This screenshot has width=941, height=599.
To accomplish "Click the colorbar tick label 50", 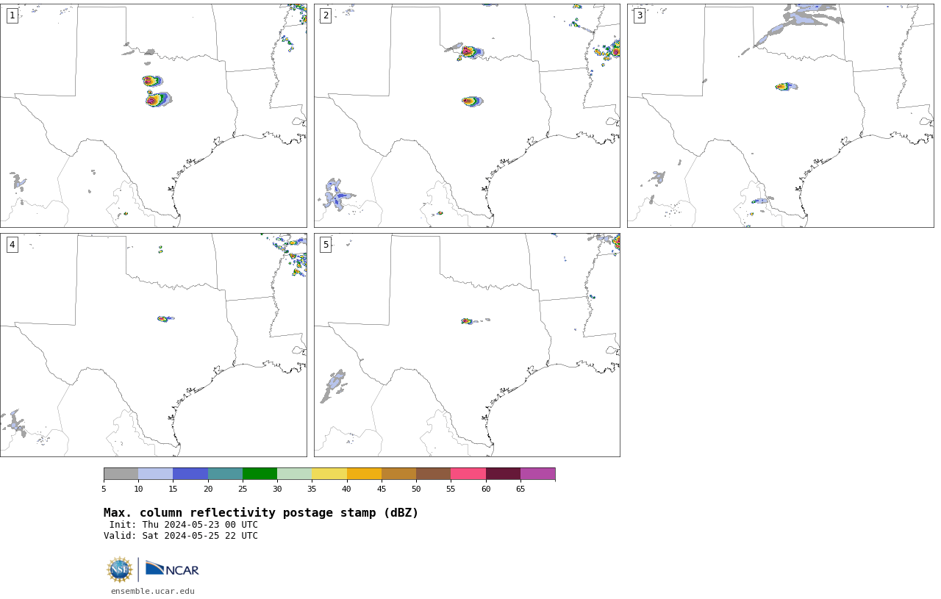I will [416, 489].
